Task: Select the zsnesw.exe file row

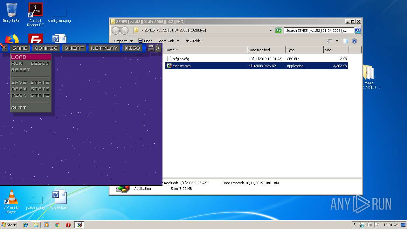Action: (x=257, y=66)
